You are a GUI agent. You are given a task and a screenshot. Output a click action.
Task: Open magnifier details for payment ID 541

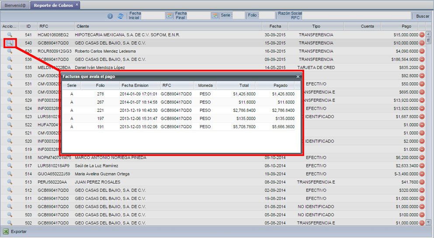[10, 35]
